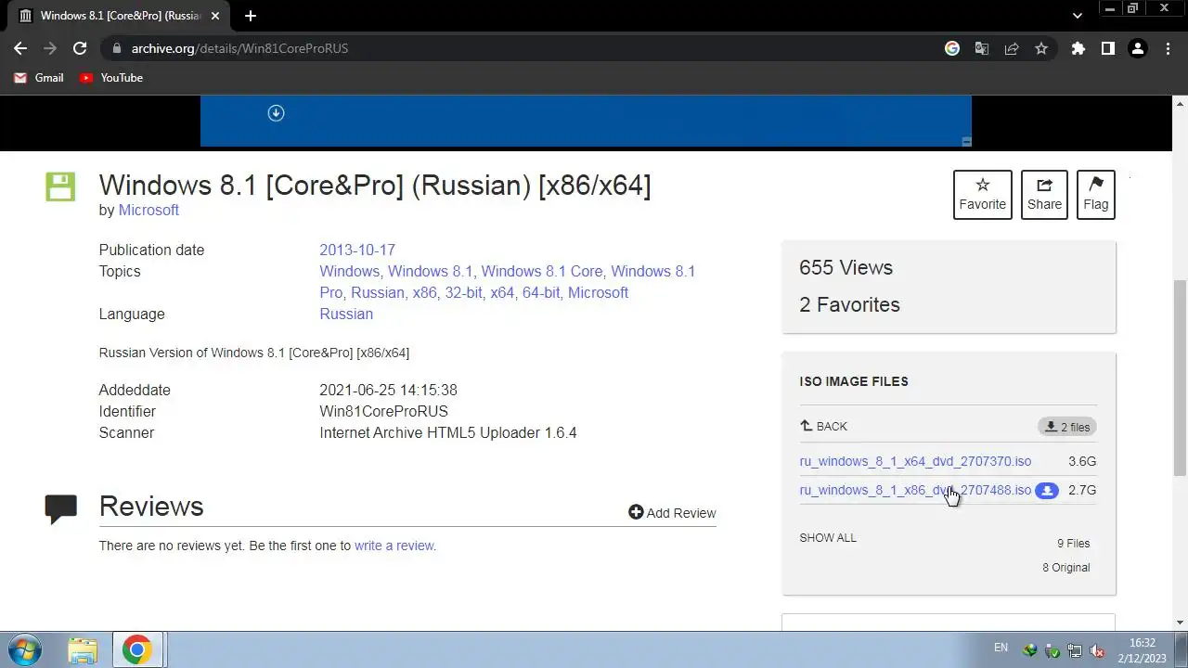Viewport: 1188px width, 668px height.
Task: Open a new browser tab
Action: [251, 16]
